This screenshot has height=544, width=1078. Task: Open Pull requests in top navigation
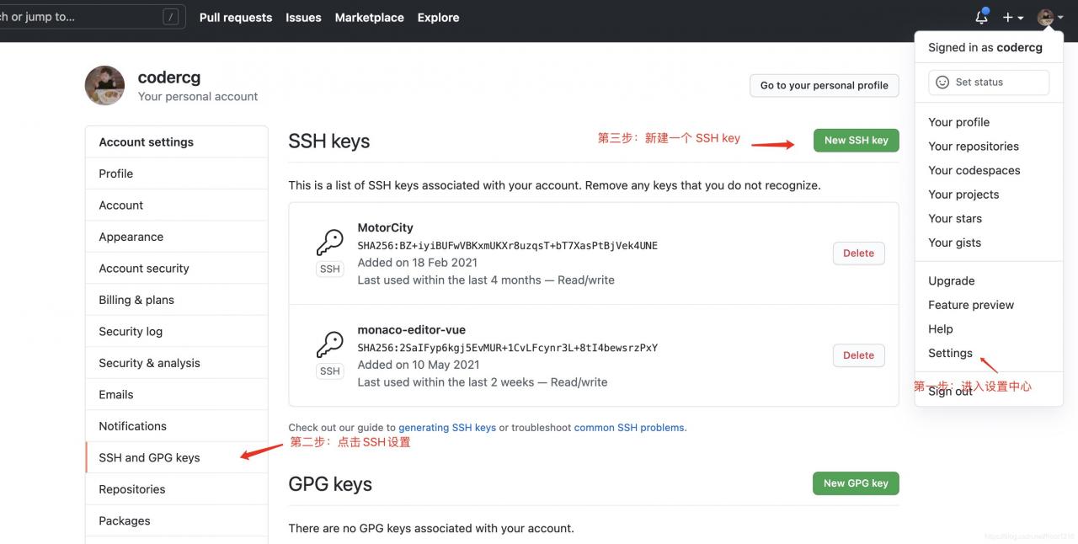pyautogui.click(x=236, y=18)
